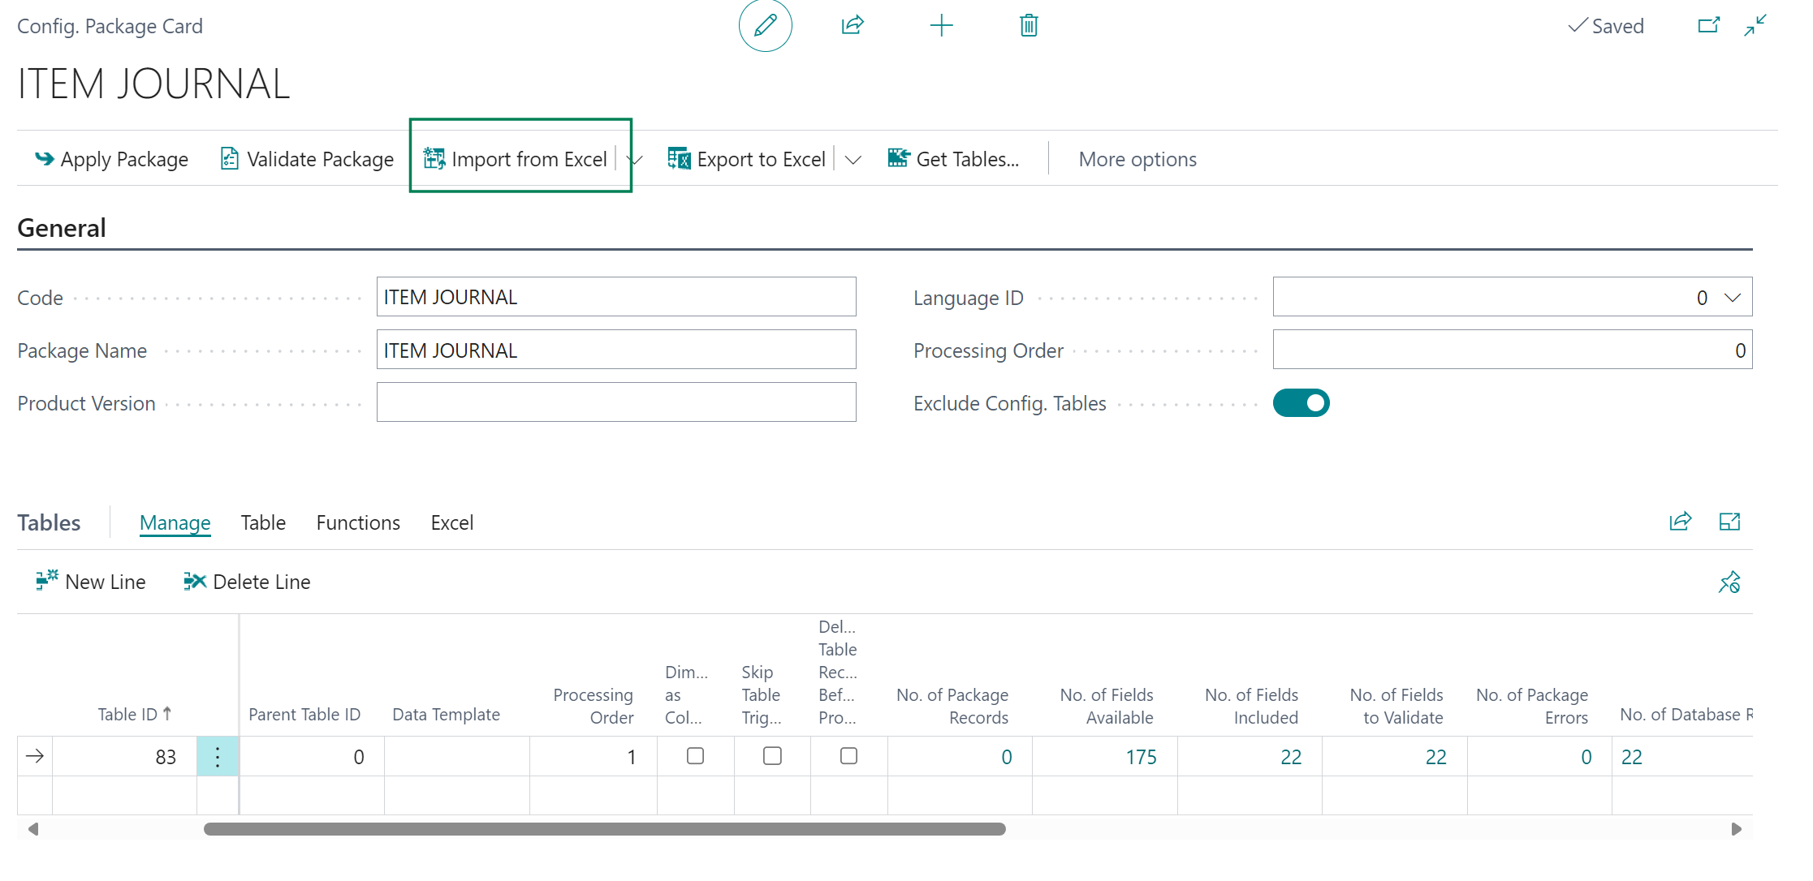This screenshot has width=1813, height=881.
Task: Click Table ID cell 83
Action: click(125, 757)
